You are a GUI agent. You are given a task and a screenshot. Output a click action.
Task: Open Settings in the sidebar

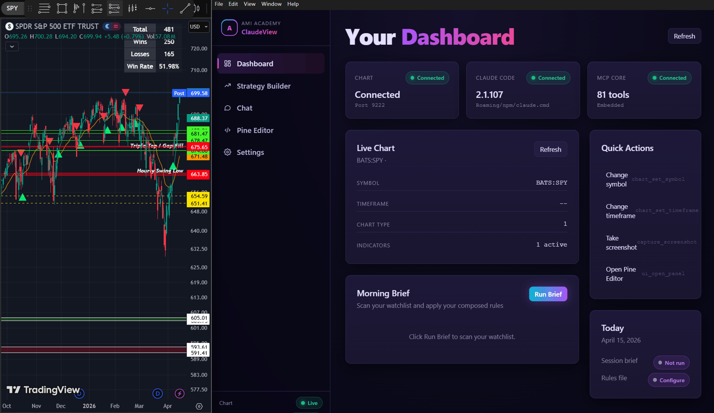tap(271, 152)
